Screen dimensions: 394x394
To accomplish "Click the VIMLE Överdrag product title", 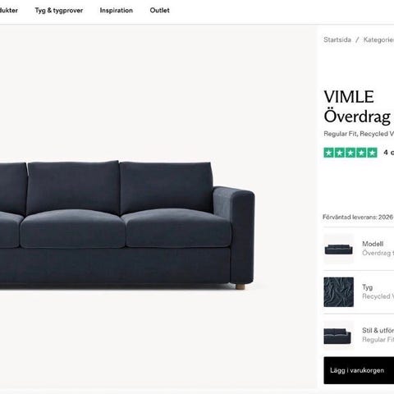I will (x=359, y=107).
